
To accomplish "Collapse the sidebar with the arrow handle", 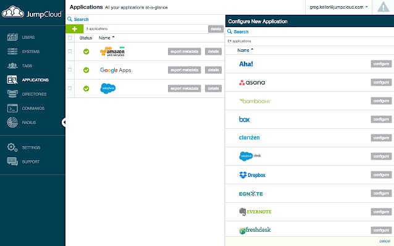I will tap(64, 122).
